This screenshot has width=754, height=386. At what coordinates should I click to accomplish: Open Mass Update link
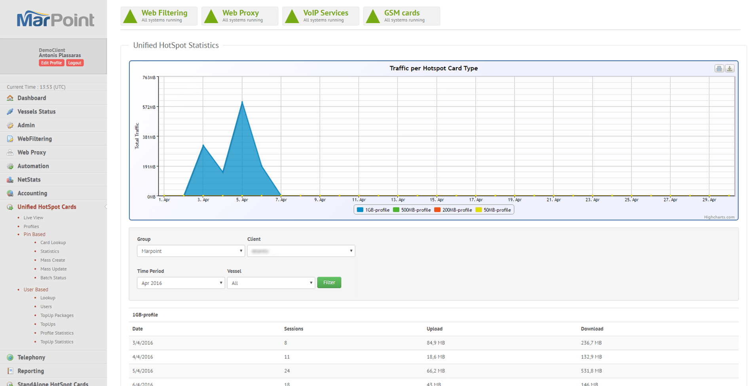click(x=53, y=269)
